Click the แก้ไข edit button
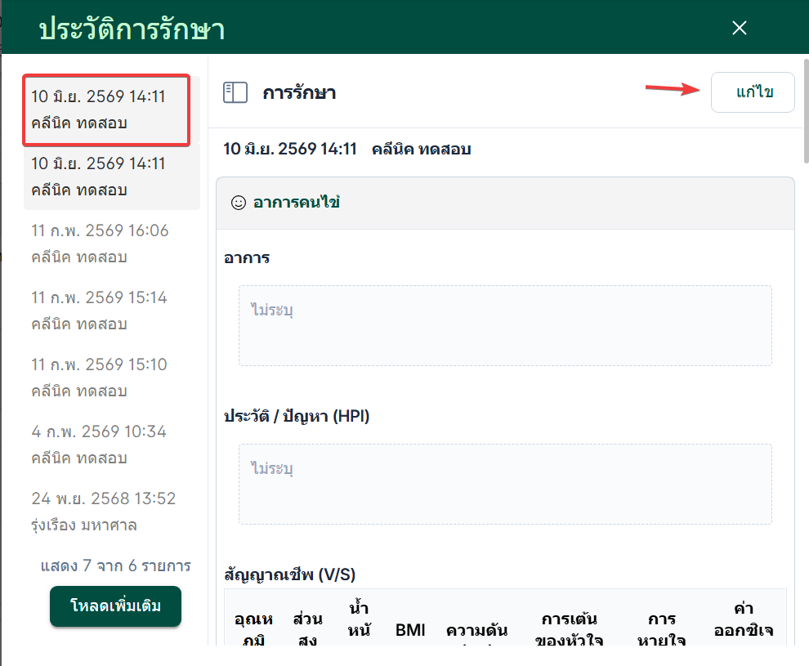The image size is (809, 666). tap(753, 92)
